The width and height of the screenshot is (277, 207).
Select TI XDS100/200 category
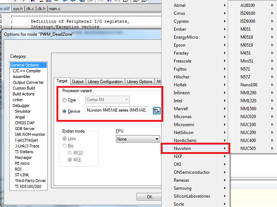coord(28,186)
